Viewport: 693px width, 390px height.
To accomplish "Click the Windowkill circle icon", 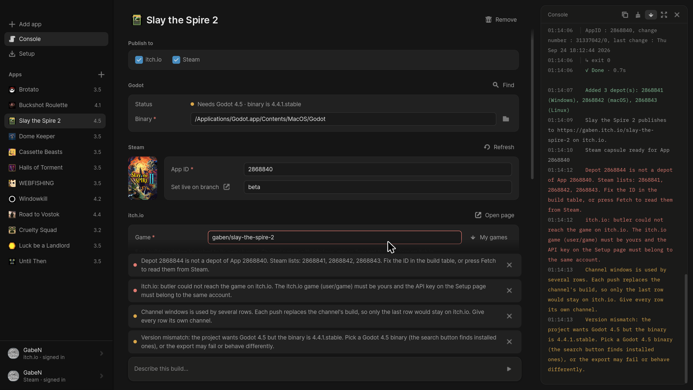I will (x=12, y=199).
